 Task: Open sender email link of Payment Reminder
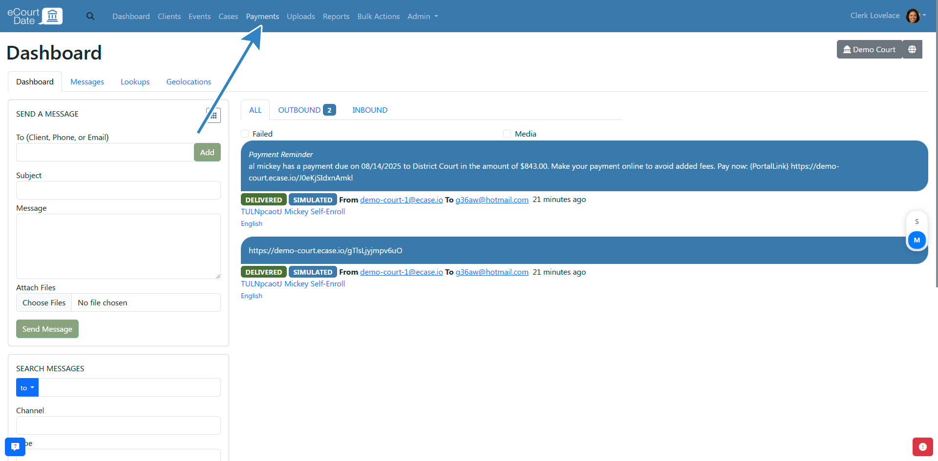click(402, 200)
